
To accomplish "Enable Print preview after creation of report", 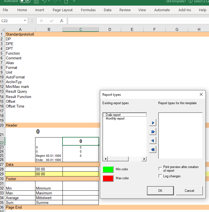I will tap(160, 169).
